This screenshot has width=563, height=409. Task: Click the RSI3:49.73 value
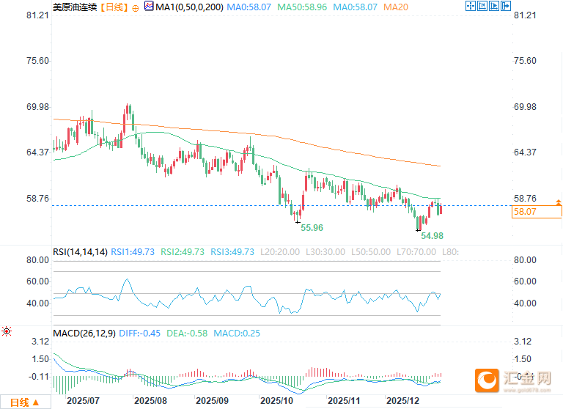click(232, 252)
